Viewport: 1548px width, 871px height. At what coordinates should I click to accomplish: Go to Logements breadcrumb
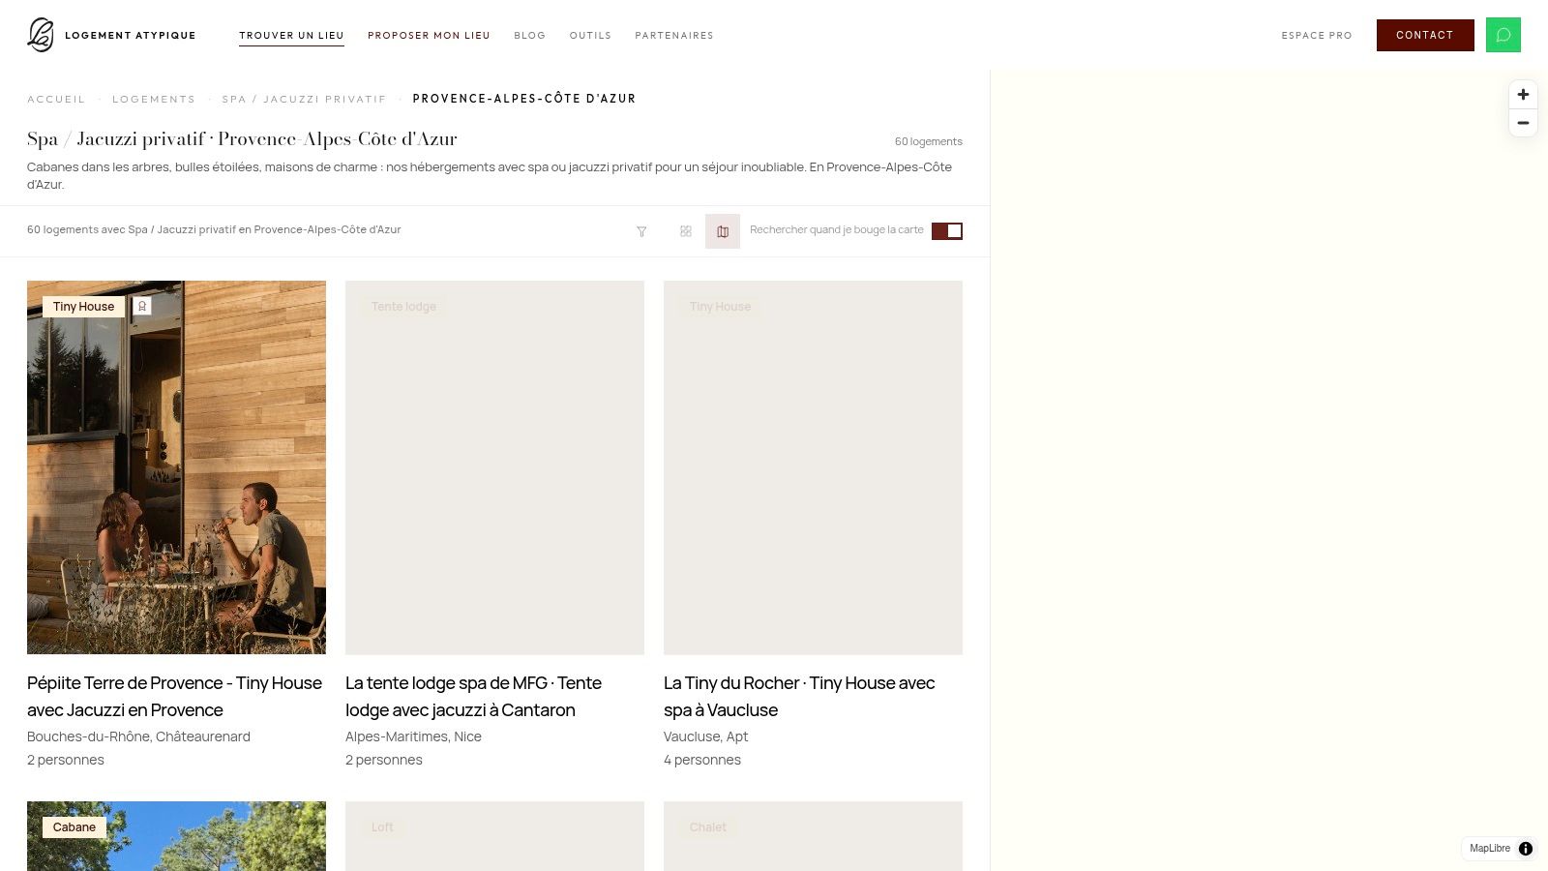click(x=154, y=99)
